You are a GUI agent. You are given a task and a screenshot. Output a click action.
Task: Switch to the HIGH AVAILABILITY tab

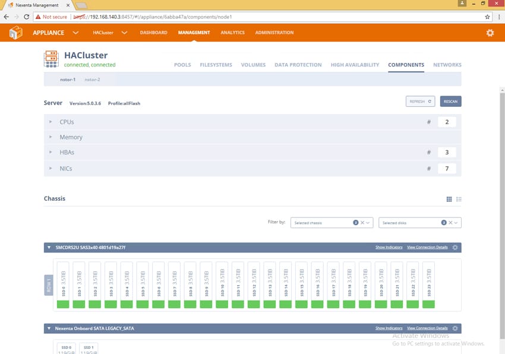355,65
